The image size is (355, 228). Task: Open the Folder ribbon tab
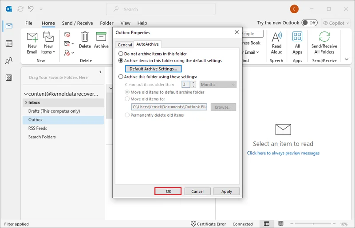(x=106, y=23)
